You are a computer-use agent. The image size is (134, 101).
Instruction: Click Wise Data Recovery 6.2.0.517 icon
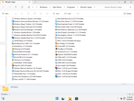(x=56, y=19)
